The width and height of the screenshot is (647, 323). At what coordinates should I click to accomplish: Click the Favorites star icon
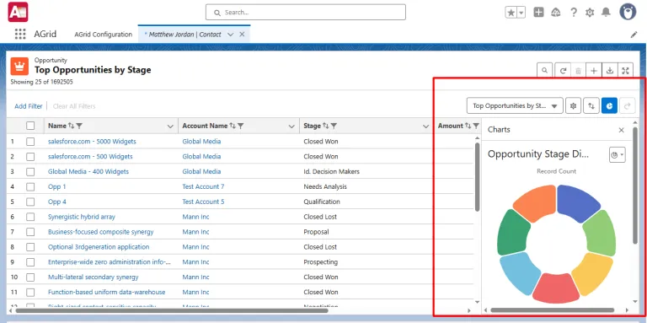click(x=511, y=13)
